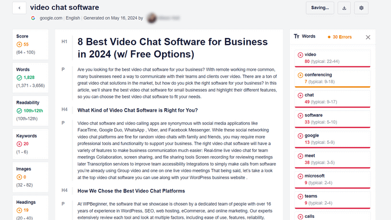Image resolution: width=391 pixels, height=220 pixels.
Task: Click the red Keywords status icon
Action: [19, 144]
